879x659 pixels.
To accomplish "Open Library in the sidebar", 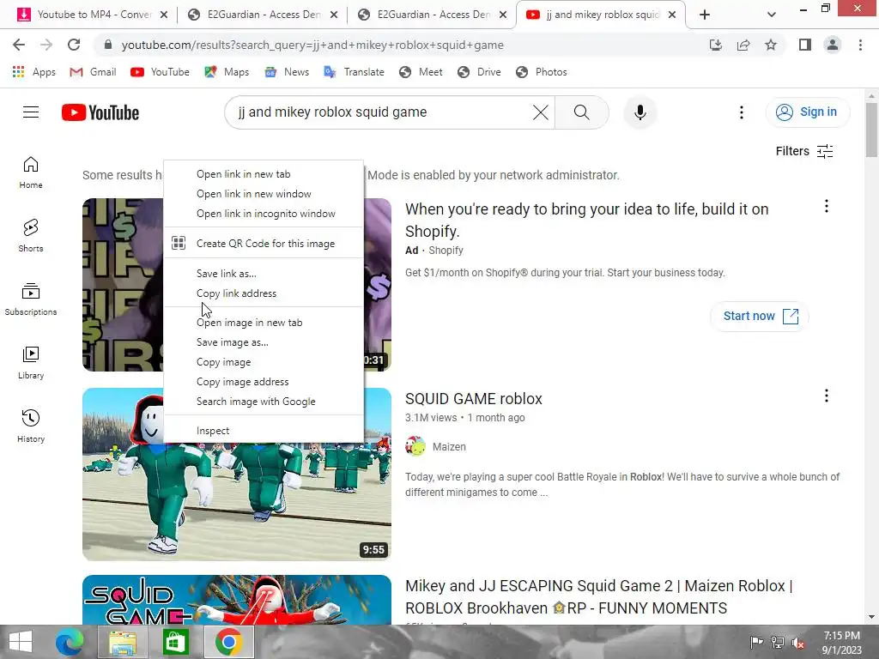I will click(31, 363).
